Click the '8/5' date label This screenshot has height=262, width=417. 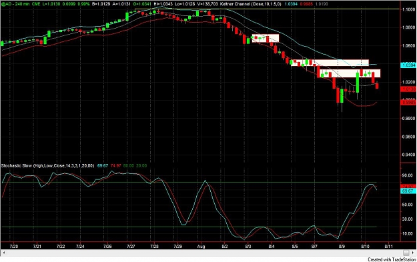(x=295, y=246)
